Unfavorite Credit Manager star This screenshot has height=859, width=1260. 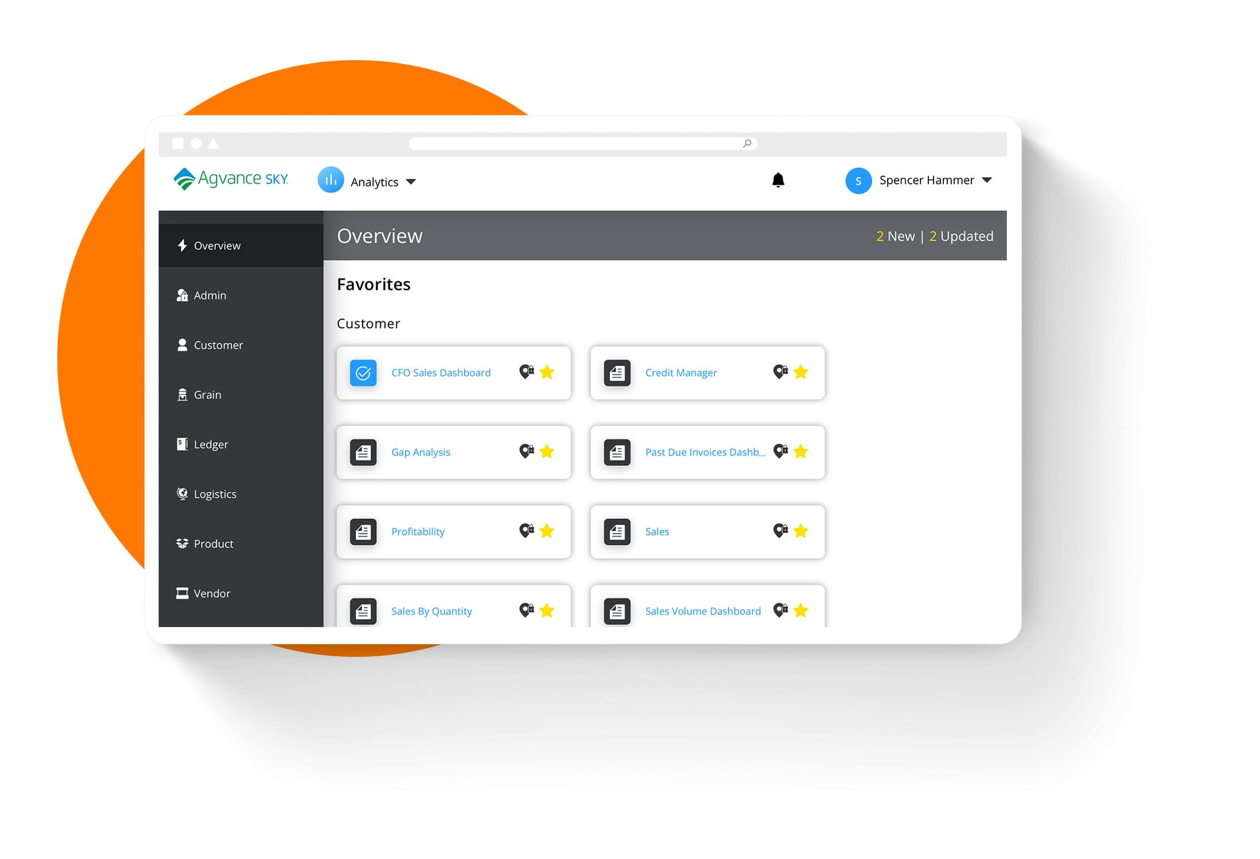(x=801, y=372)
